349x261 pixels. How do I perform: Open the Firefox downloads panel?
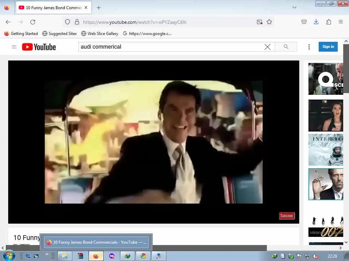pyautogui.click(x=316, y=22)
